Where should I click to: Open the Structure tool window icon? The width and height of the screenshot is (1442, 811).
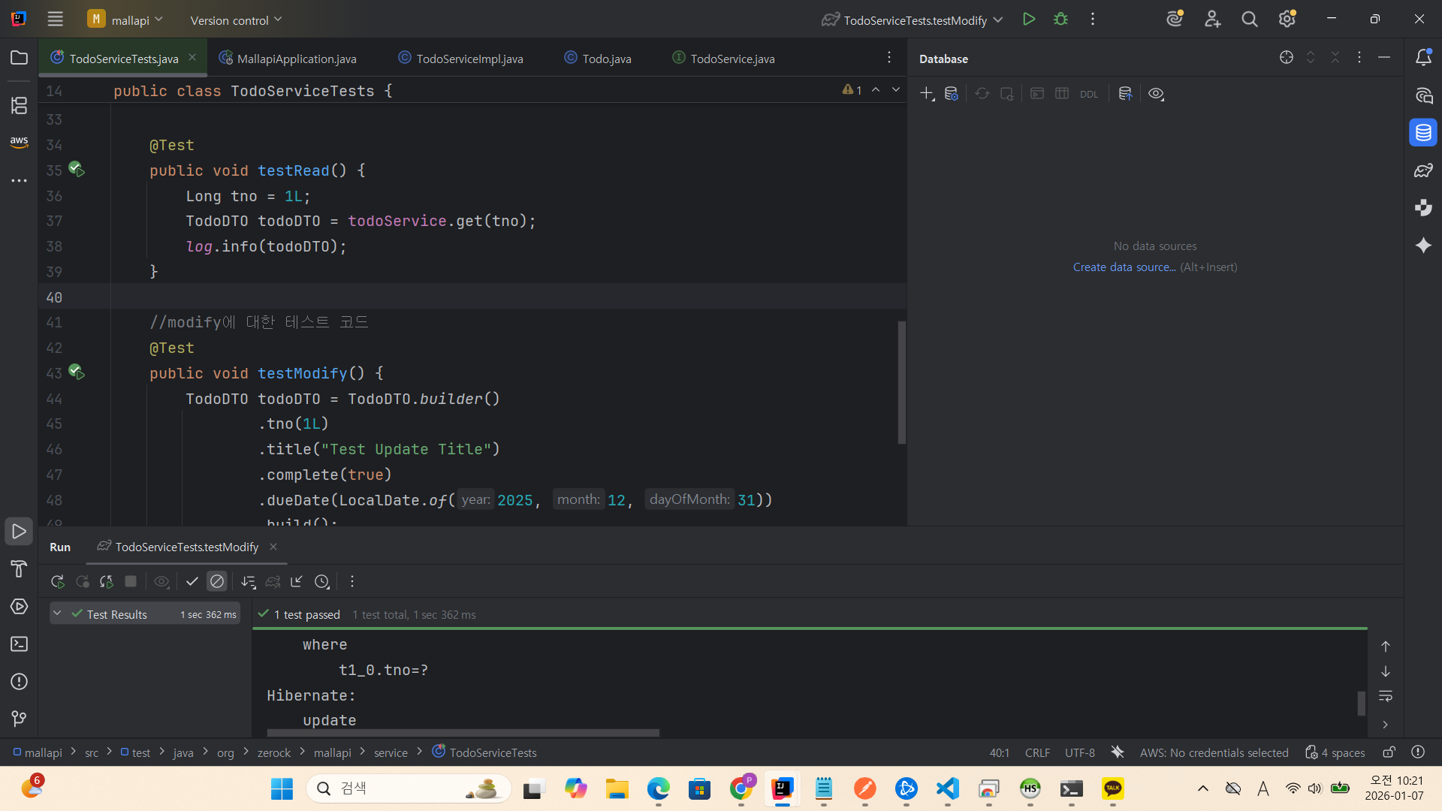19,105
